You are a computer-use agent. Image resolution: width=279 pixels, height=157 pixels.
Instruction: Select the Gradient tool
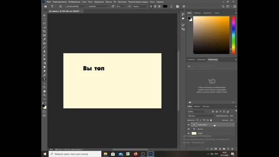[44, 63]
